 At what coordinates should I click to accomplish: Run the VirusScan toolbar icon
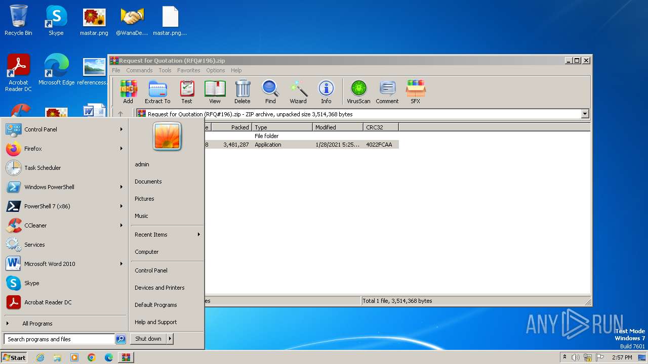358,92
